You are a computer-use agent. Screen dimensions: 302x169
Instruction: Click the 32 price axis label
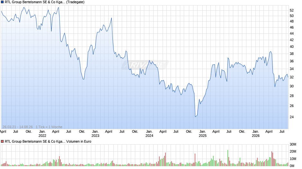pyautogui.click(x=292, y=77)
